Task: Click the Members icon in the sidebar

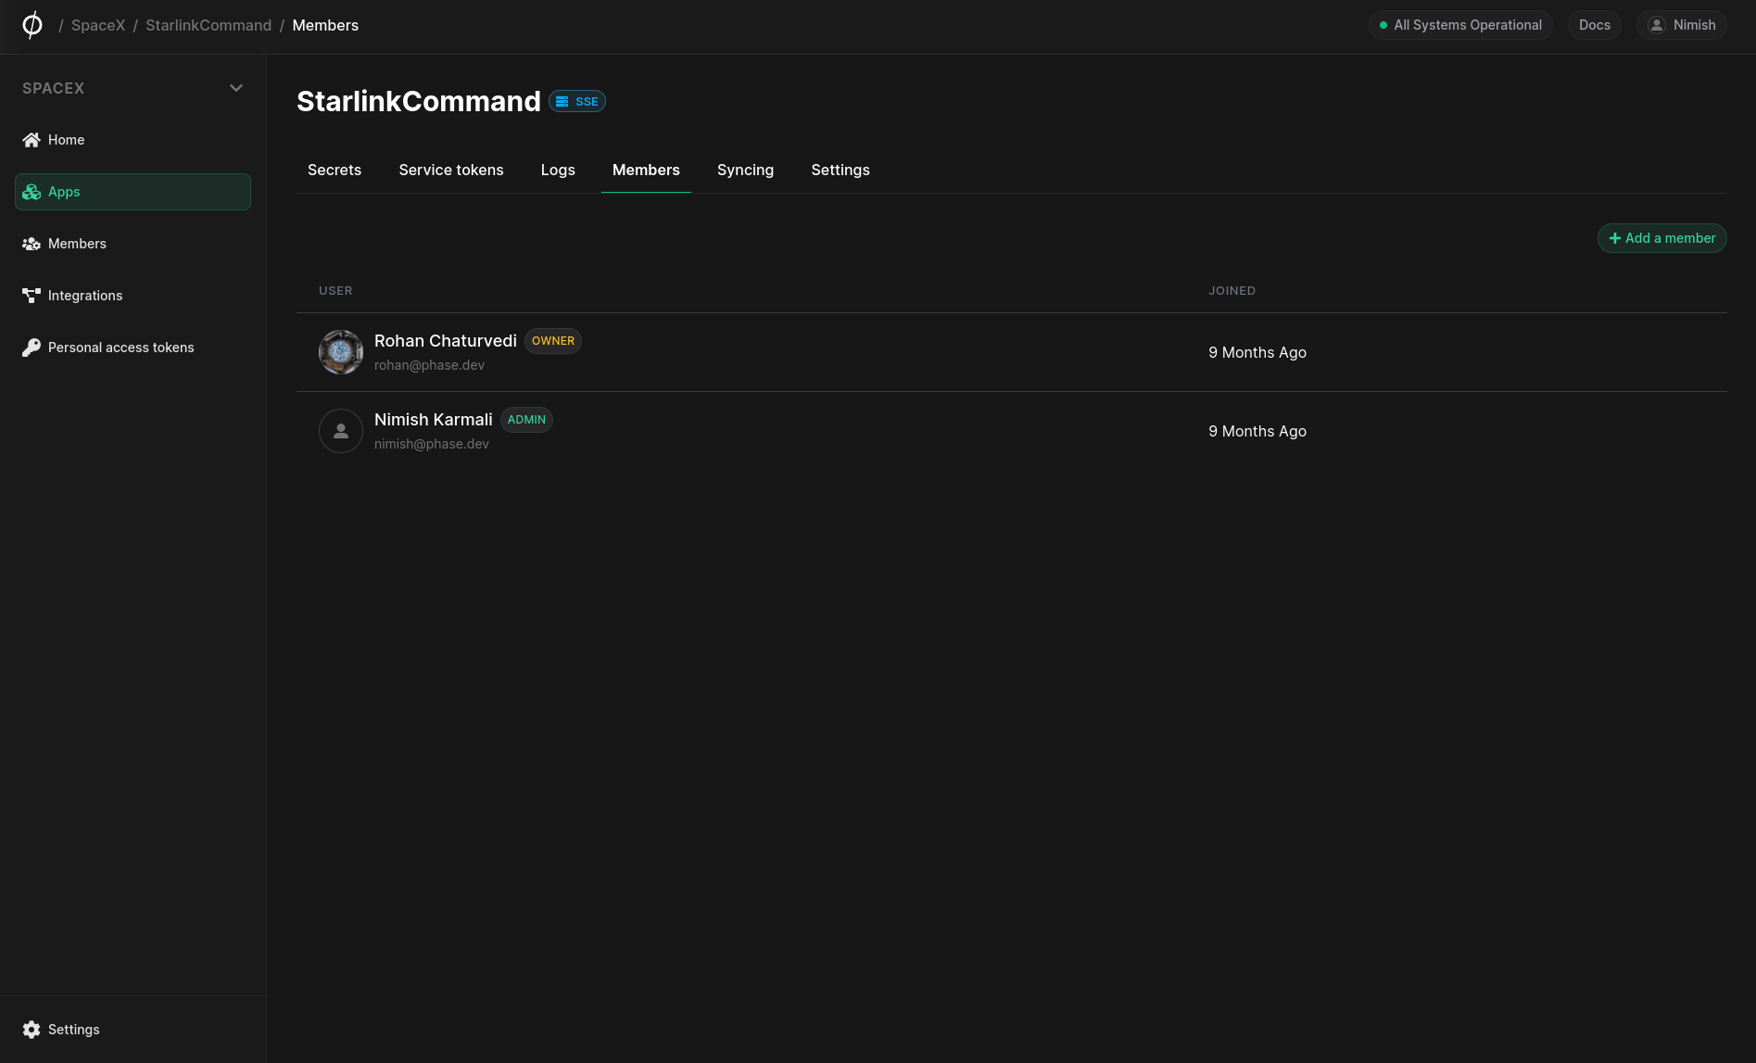Action: 31,243
